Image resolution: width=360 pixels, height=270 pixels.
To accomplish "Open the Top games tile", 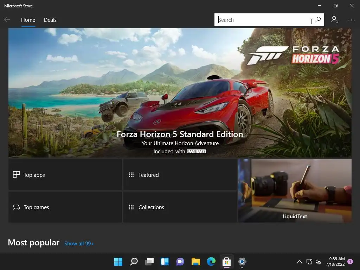I will click(65, 207).
